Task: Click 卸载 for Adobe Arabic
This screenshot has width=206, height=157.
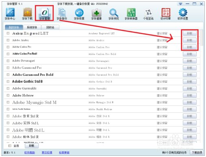Action: [190, 40]
